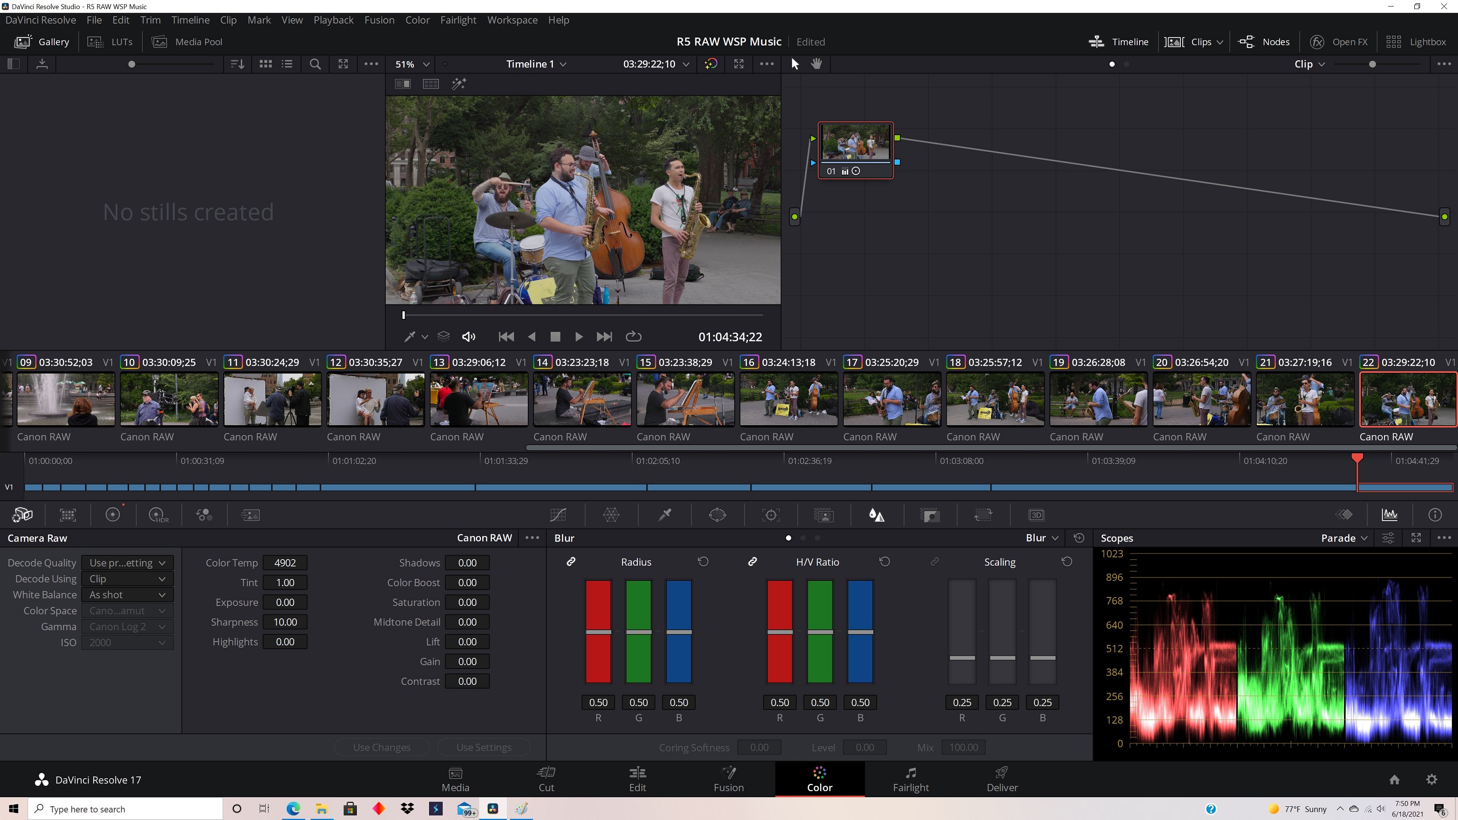Open the White Balance As shot dropdown
The image size is (1458, 820).
click(x=127, y=594)
